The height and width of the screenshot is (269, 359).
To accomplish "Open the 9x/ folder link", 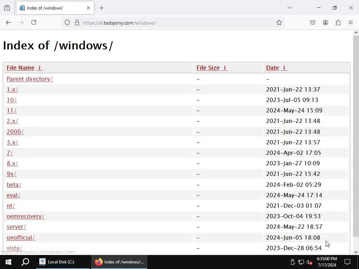I will [x=12, y=174].
